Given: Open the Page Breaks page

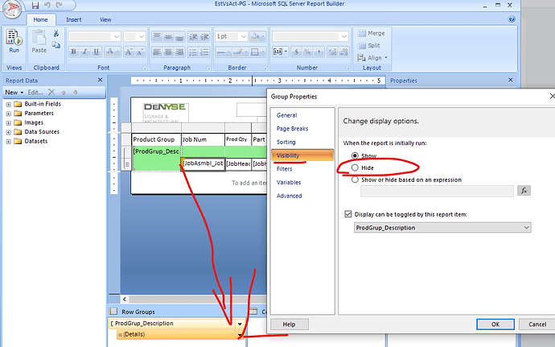Looking at the screenshot, I should 292,129.
